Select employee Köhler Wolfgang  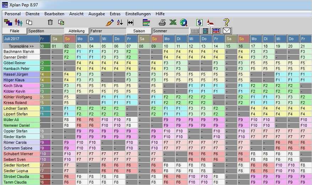tap(21, 97)
